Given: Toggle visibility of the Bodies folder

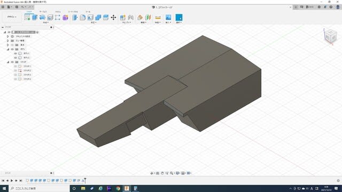Looking at the screenshot, I should click(x=12, y=49).
